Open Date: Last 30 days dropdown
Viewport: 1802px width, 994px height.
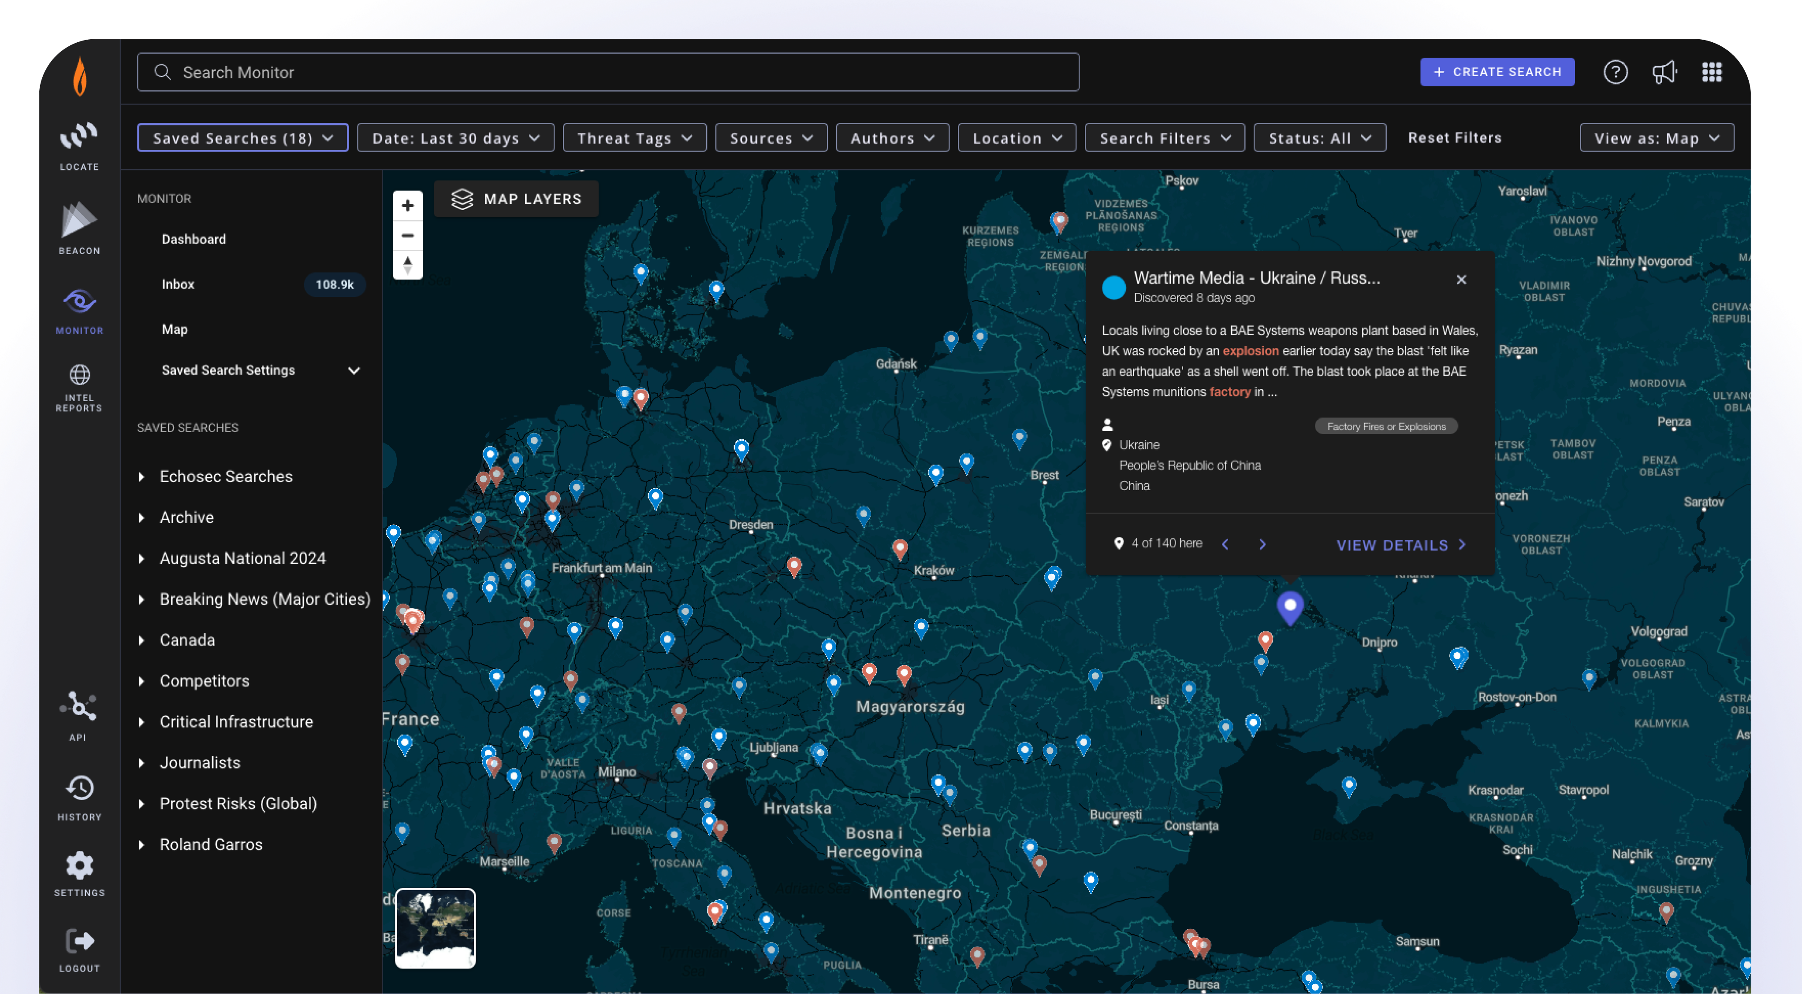(455, 138)
